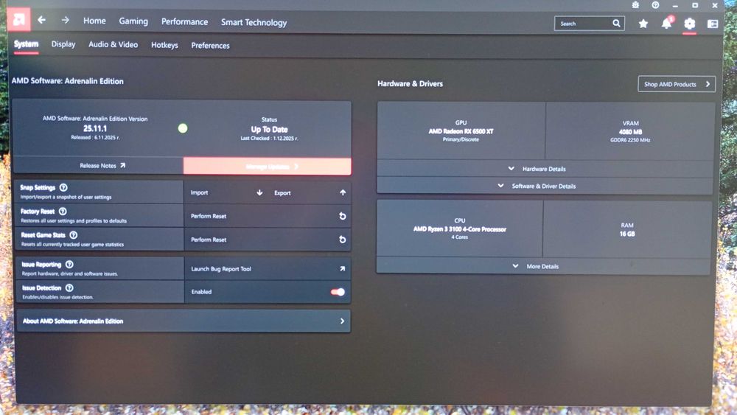
Task: Switch to the Audio & Video tab
Action: pos(113,45)
